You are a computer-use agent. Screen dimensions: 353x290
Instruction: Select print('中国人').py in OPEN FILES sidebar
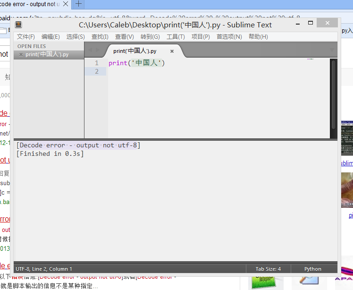[49, 54]
